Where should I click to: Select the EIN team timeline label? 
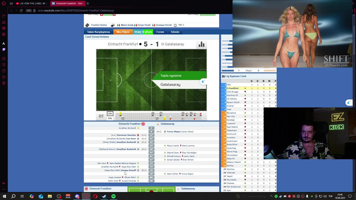pyautogui.click(x=110, y=114)
